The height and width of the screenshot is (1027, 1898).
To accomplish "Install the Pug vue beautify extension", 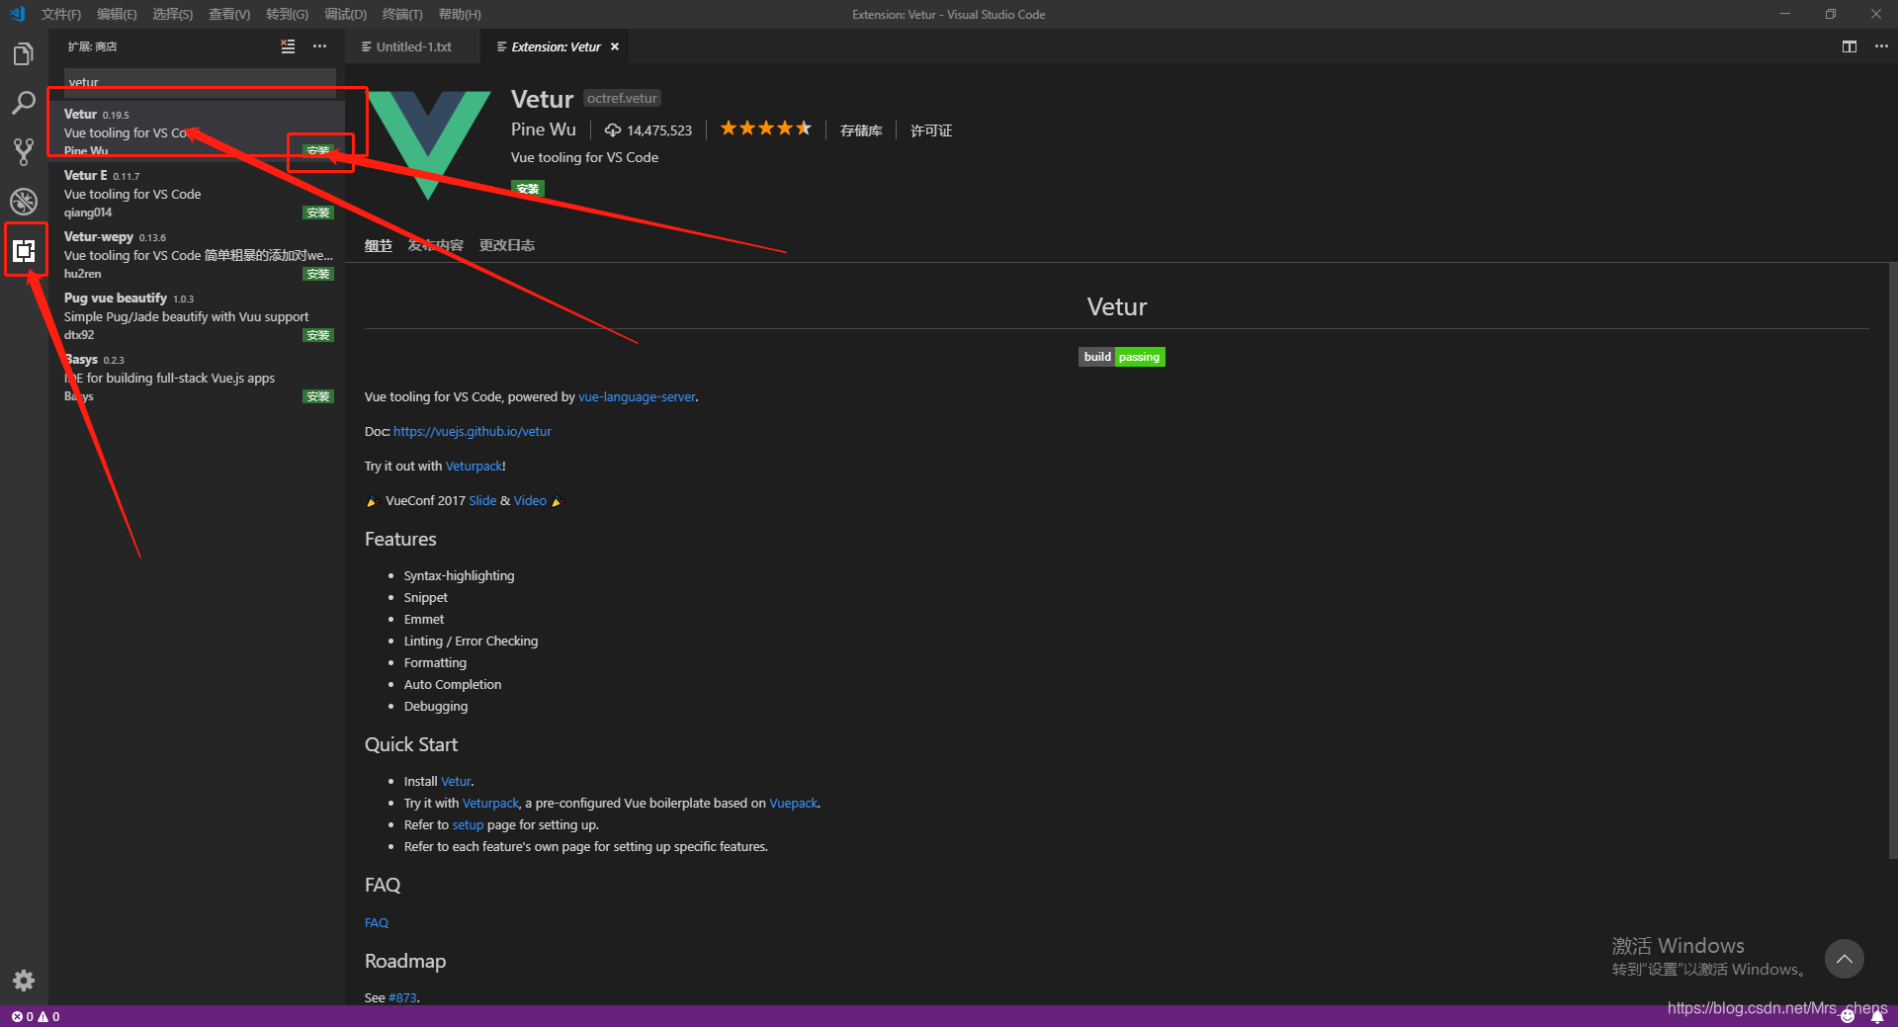I will click(x=318, y=335).
